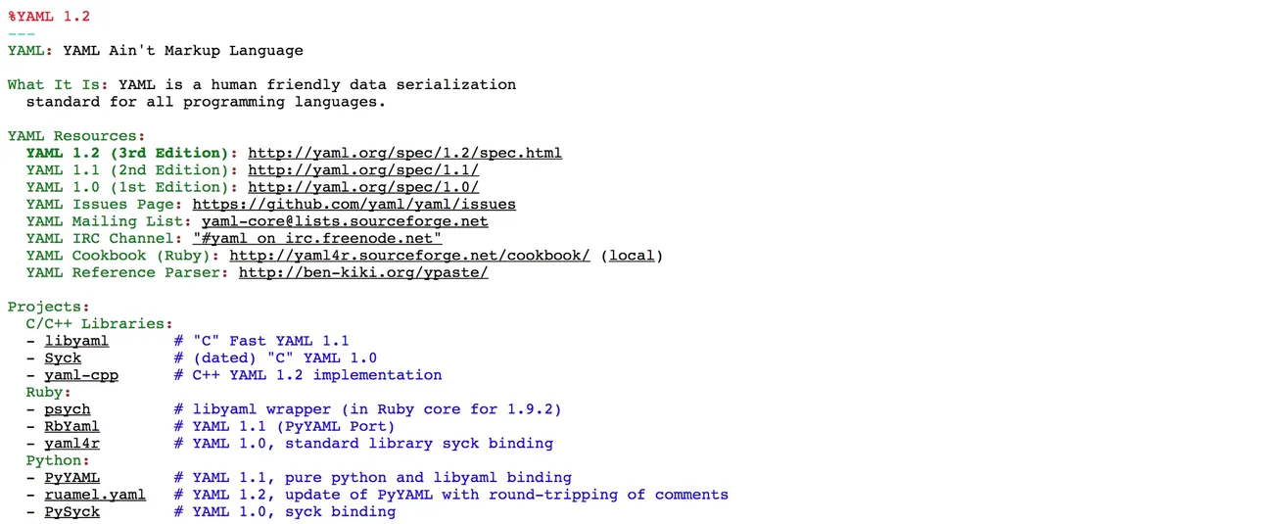Click the %YAML 1.2 directive text
Viewport: 1273px width, 524px height.
[x=49, y=16]
